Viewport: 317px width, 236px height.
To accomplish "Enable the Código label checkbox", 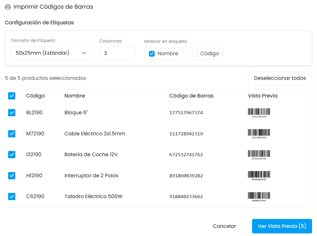I will point(195,54).
